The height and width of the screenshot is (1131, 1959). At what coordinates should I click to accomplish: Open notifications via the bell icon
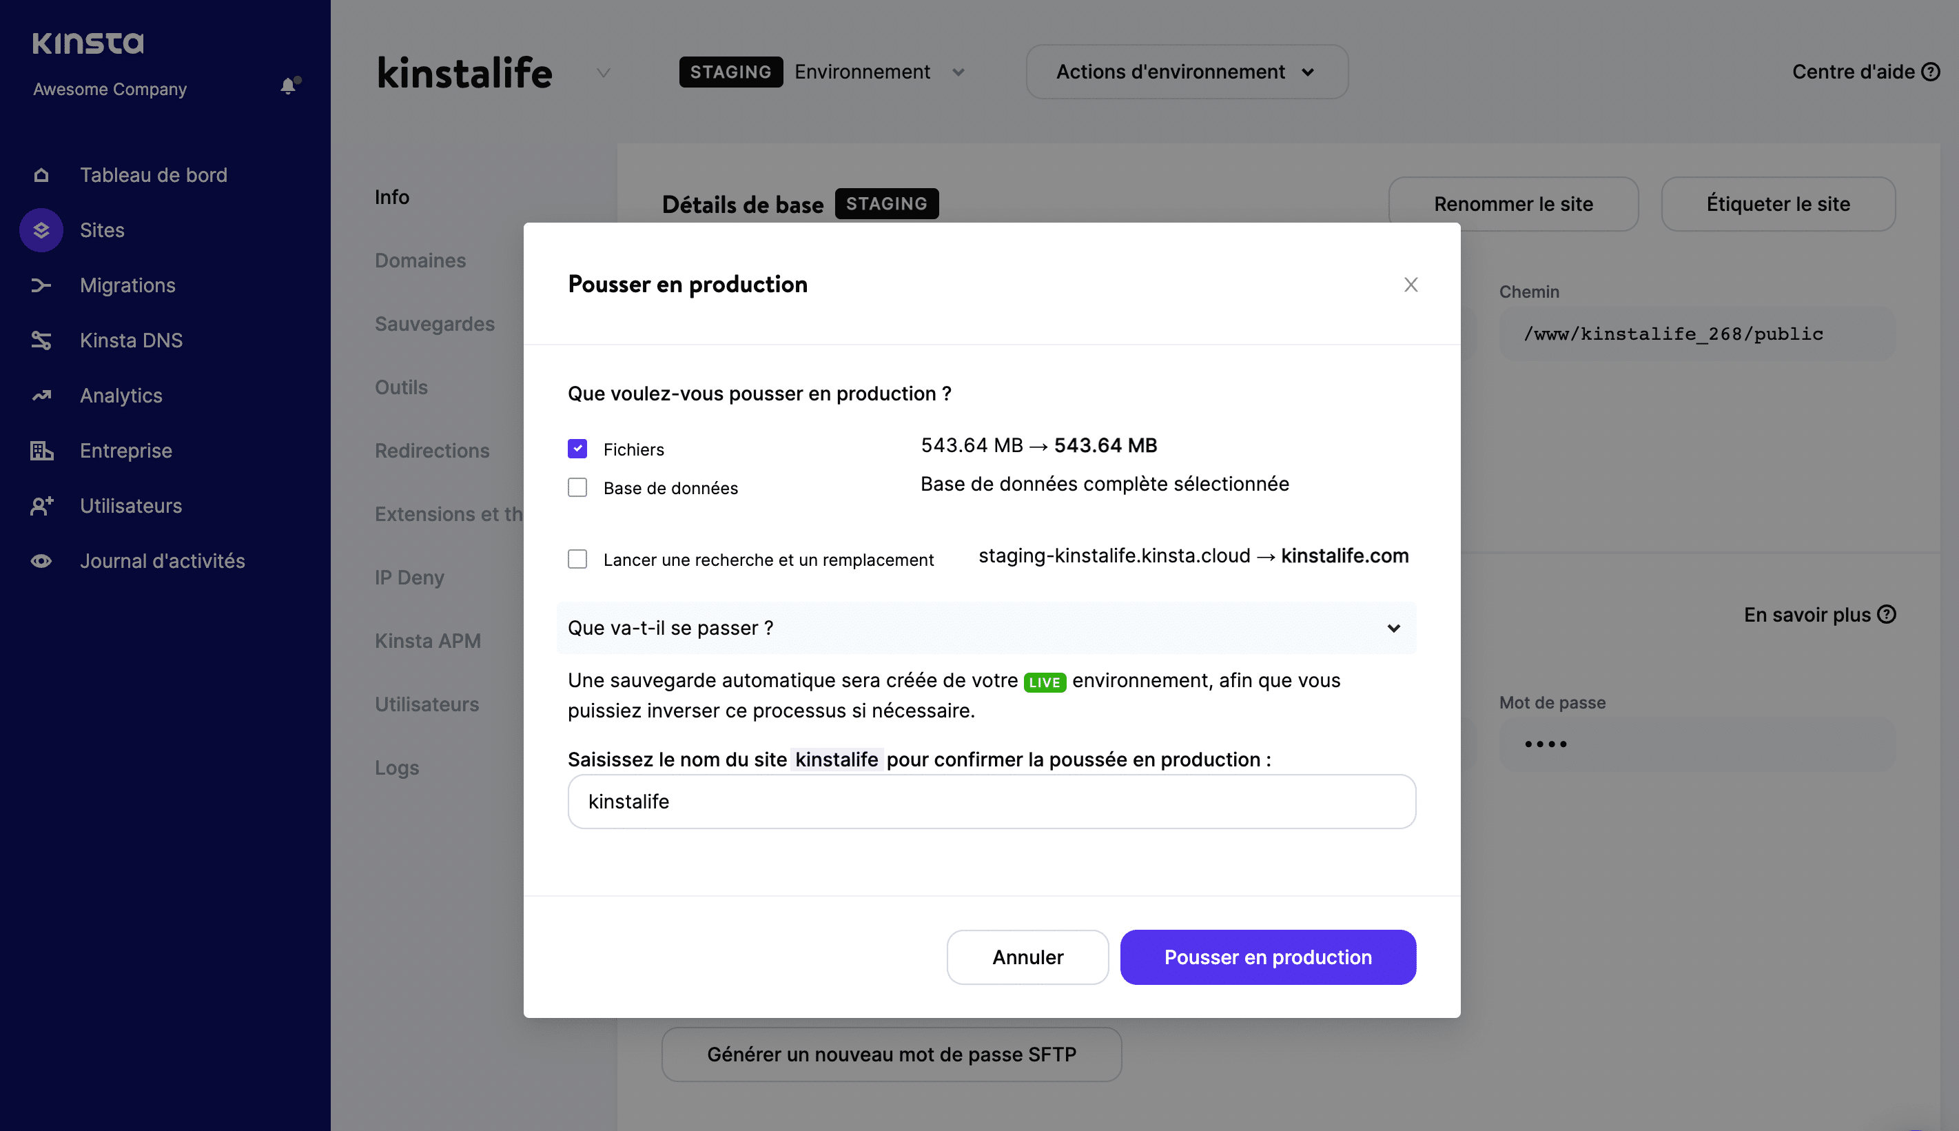tap(288, 85)
